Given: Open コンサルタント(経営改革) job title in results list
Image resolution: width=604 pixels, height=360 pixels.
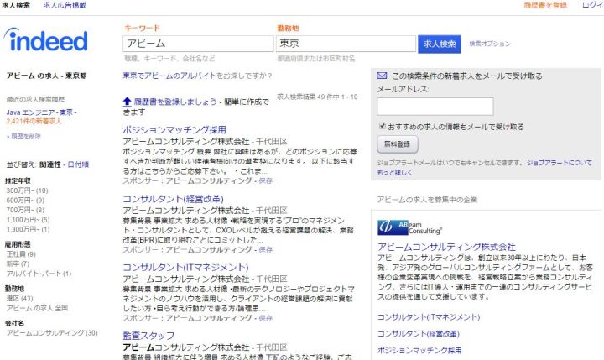Looking at the screenshot, I should [173, 199].
